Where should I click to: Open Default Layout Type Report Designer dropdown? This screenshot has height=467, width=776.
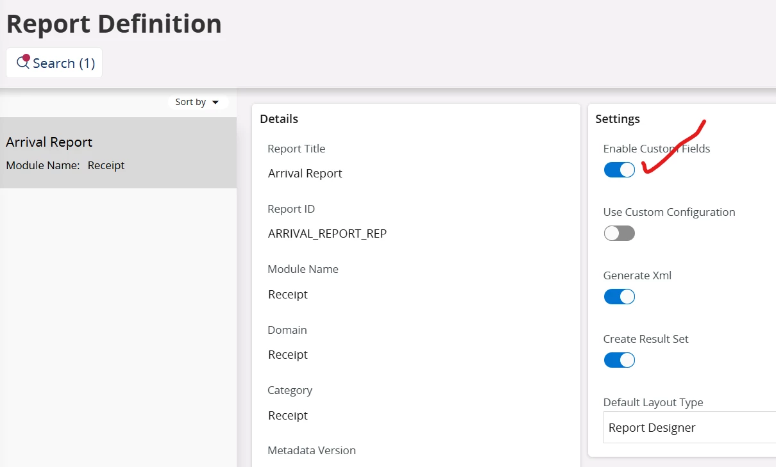[x=689, y=427]
